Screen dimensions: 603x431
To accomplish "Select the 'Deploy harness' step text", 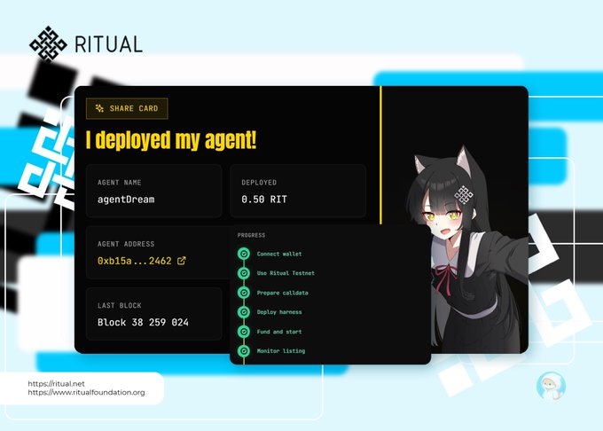I will [x=279, y=312].
